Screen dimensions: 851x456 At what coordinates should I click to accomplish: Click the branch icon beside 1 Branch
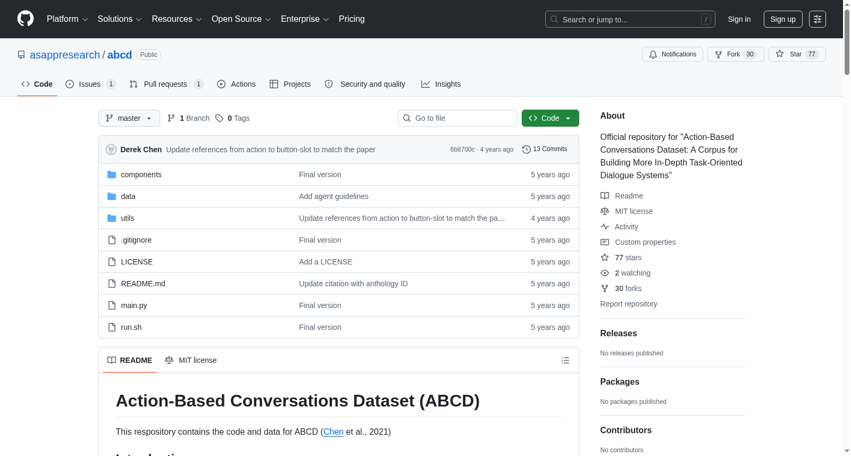[171, 118]
